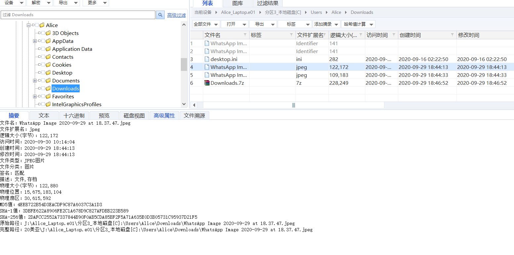Image resolution: width=514 pixels, height=255 pixels.
Task: Click the Contacts folder icon
Action: 48,57
